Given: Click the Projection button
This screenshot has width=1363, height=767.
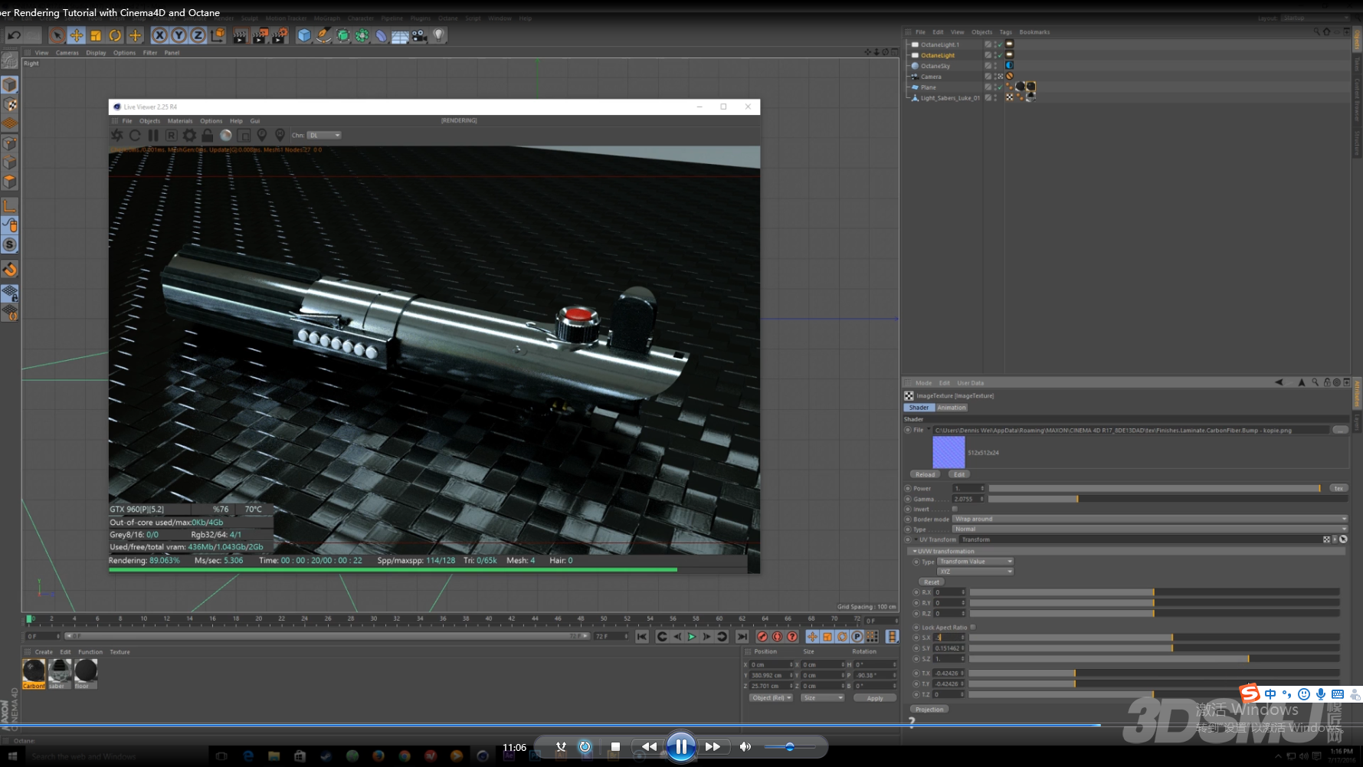Looking at the screenshot, I should click(929, 710).
